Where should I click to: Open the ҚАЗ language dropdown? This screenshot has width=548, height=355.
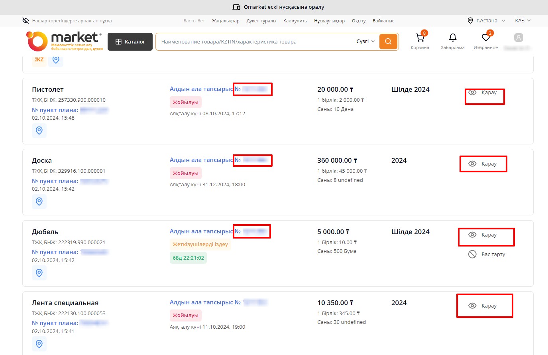pyautogui.click(x=522, y=21)
